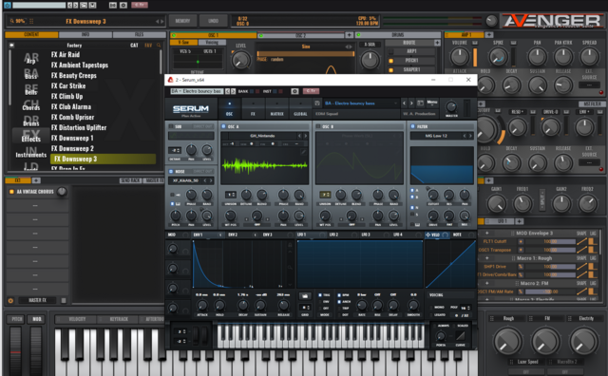Click the pencil edit icon in OSC A

[304, 152]
